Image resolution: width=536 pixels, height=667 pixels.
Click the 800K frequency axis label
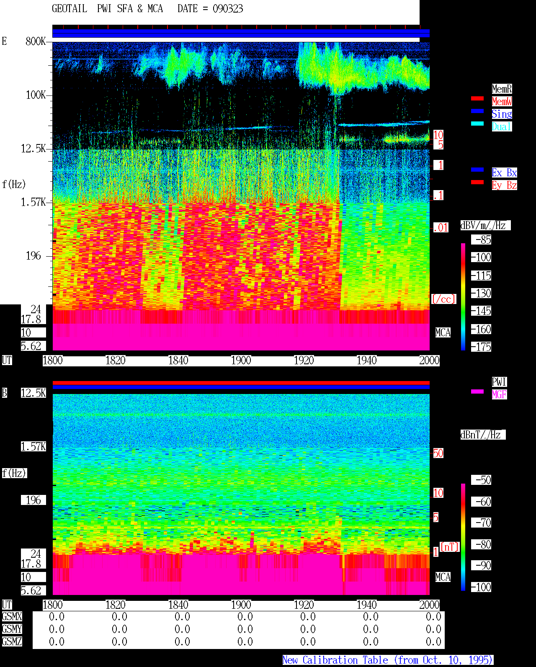36,41
